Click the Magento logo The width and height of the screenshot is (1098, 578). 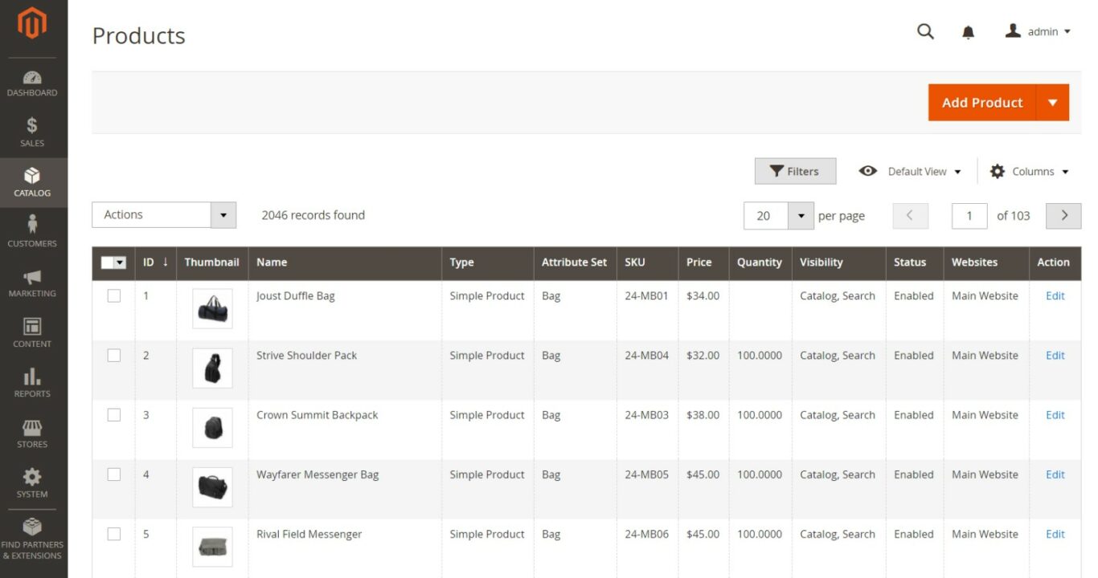[32, 23]
